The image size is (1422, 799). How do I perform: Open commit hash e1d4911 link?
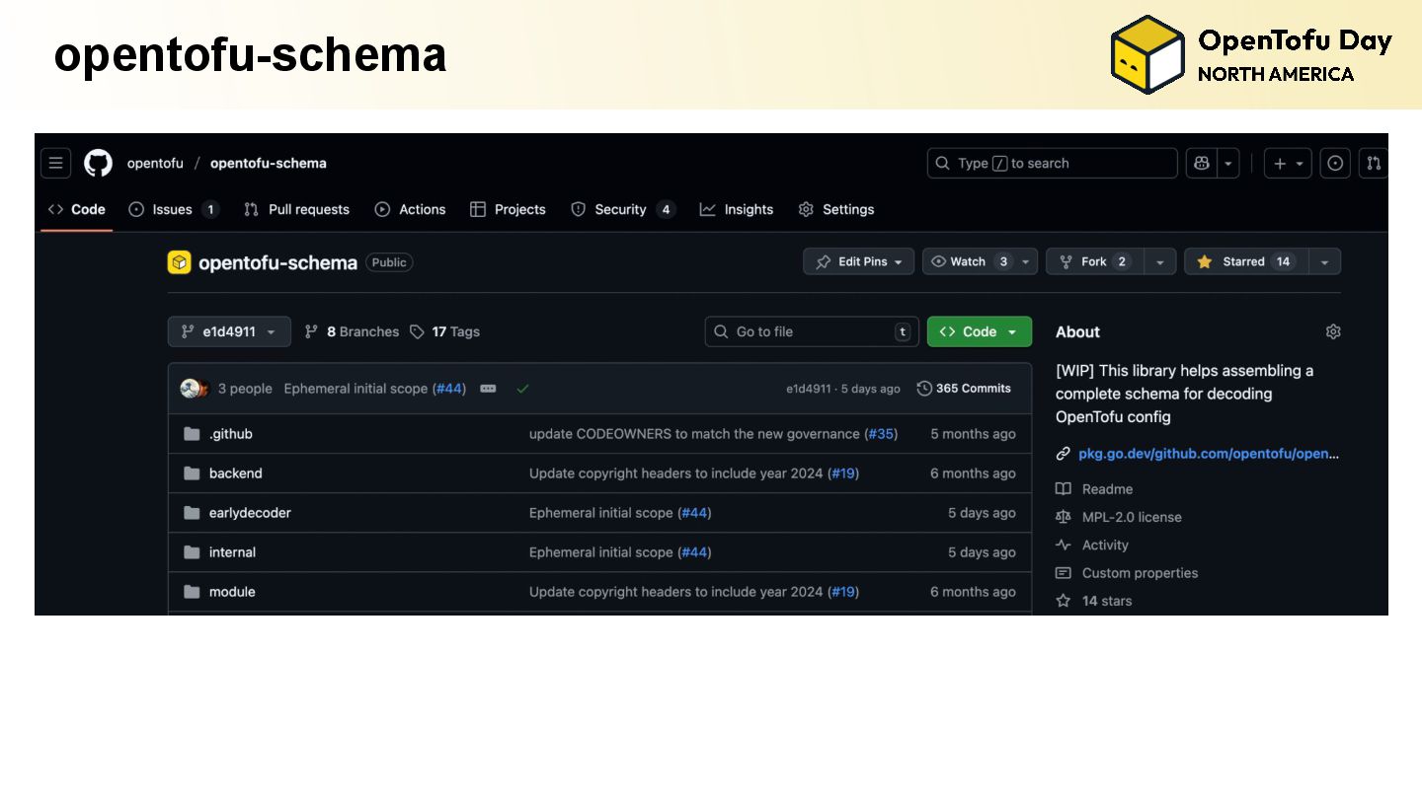click(x=808, y=389)
